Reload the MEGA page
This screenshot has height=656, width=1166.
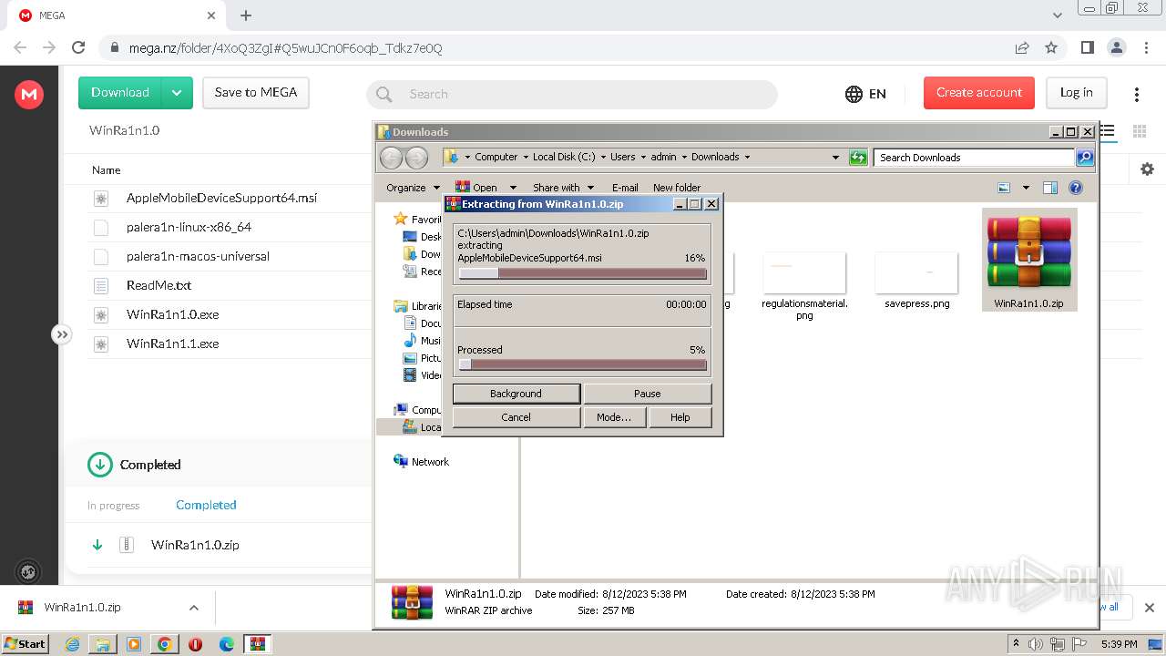78,47
